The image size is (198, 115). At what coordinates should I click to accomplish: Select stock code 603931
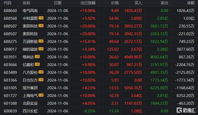(x=10, y=57)
